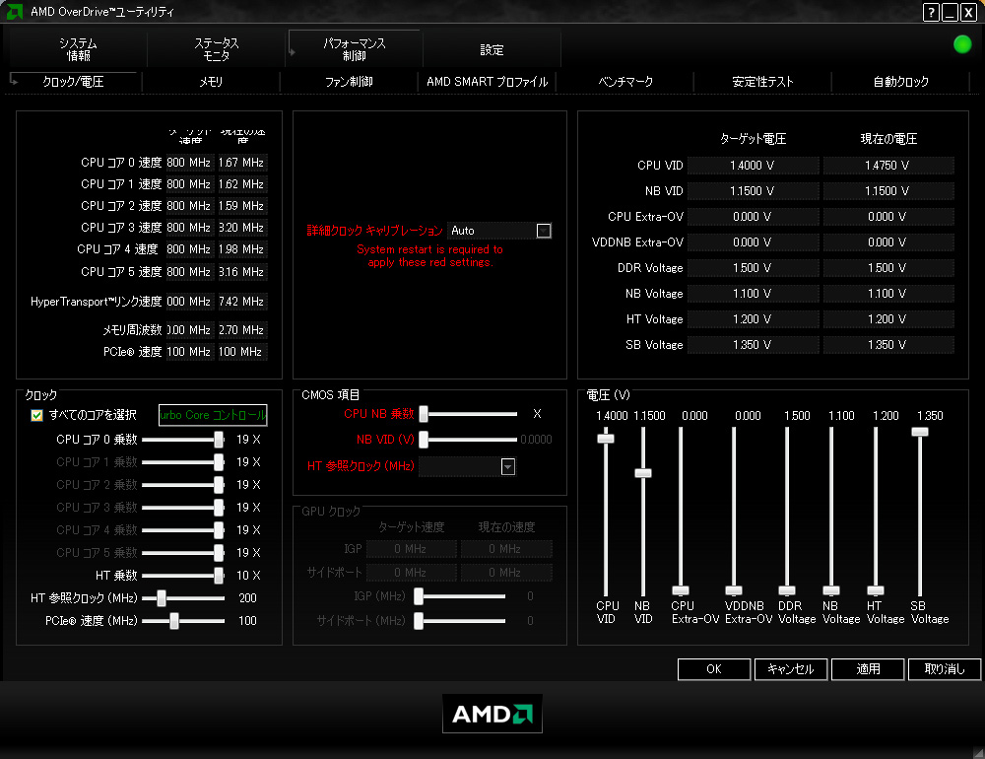Viewport: 985px width, 759px height.
Task: Switch to the システム情報 tab
Action: (79, 49)
